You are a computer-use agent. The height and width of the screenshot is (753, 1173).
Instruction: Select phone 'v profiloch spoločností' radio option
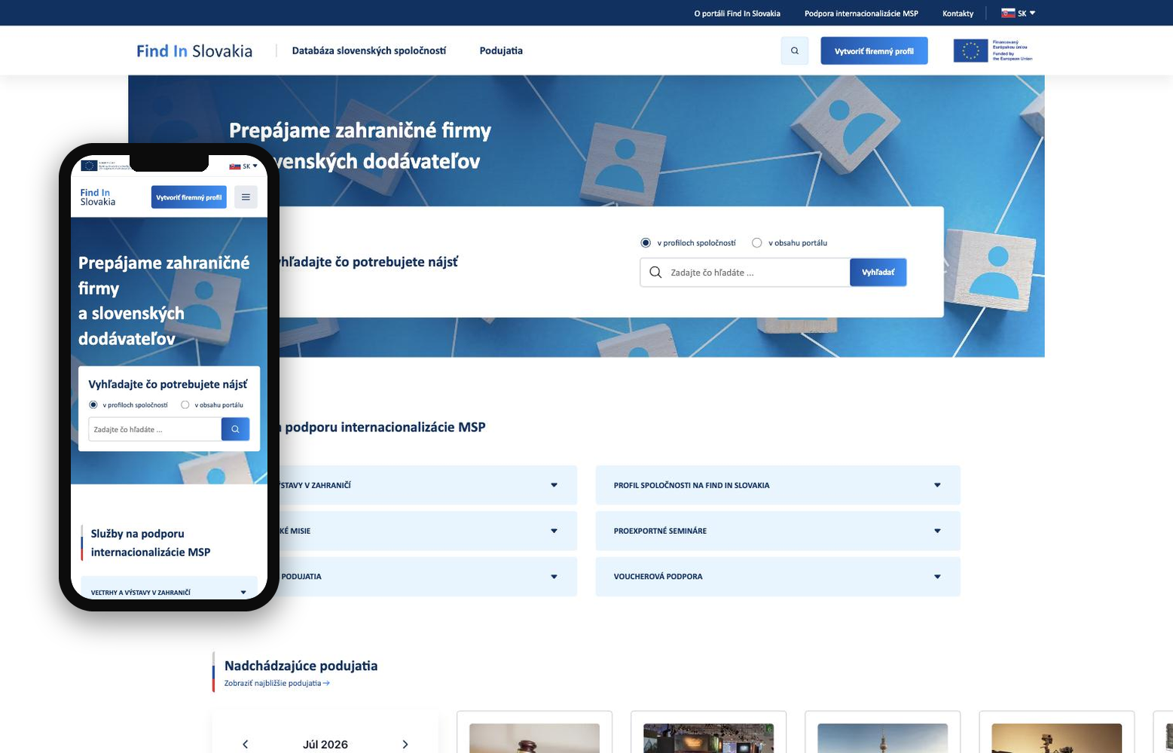coord(93,405)
